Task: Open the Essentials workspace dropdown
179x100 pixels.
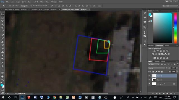Action: pyautogui.click(x=170, y=6)
